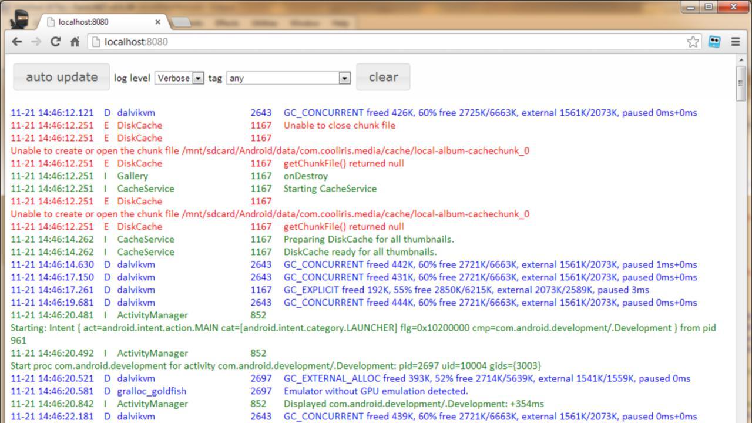
Task: Close the localhost:8080 tab
Action: pyautogui.click(x=157, y=22)
